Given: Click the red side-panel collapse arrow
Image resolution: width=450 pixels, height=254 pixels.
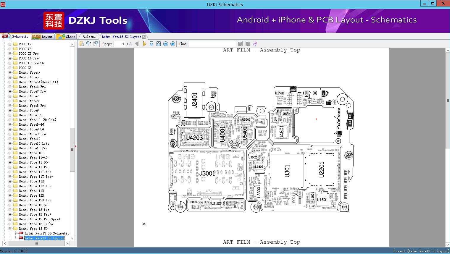Looking at the screenshot, I should point(76,146).
